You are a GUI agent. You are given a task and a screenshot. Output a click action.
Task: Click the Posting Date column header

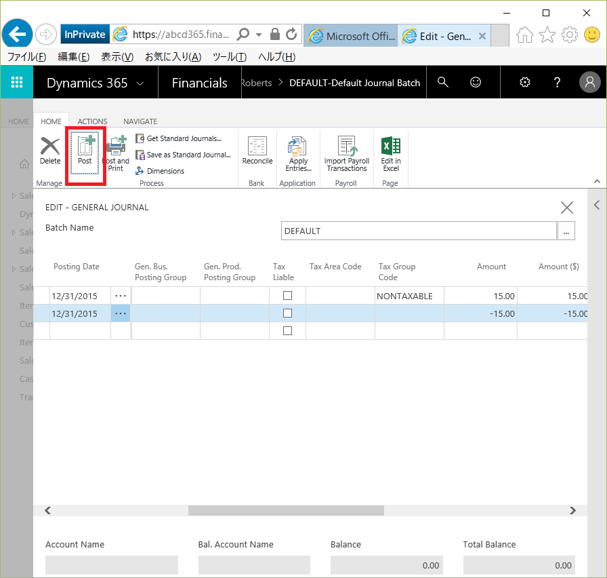[77, 267]
